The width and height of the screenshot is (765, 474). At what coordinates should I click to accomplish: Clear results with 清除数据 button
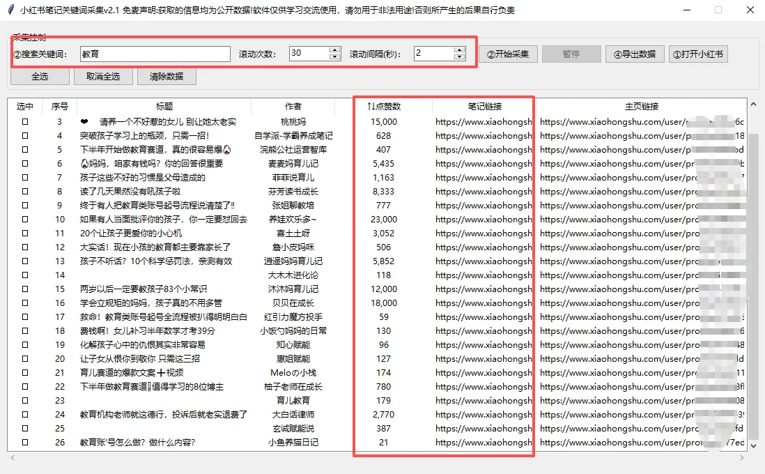pos(167,77)
